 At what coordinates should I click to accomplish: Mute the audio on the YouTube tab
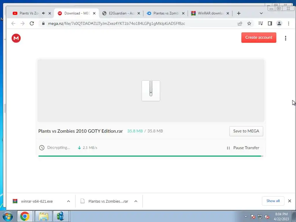(x=44, y=13)
